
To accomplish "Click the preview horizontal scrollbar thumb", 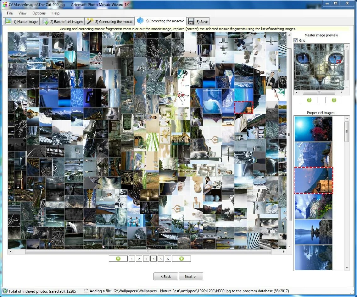I will click(x=319, y=93).
